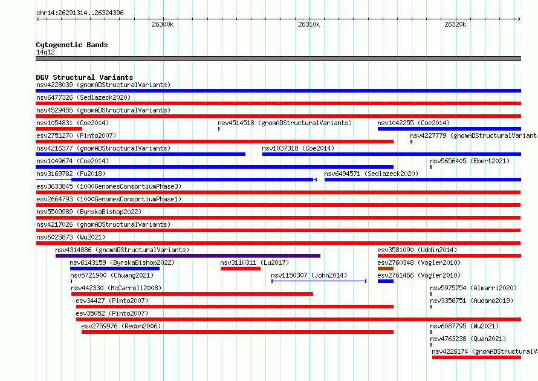Screen dimensions: 538x381
Task: Click esv34427 Pinto2007 label
Action: (x=112, y=301)
